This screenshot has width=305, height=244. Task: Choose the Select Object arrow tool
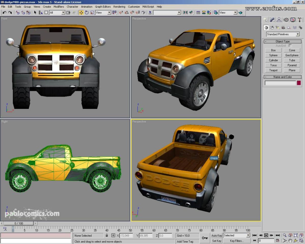pyautogui.click(x=35, y=12)
